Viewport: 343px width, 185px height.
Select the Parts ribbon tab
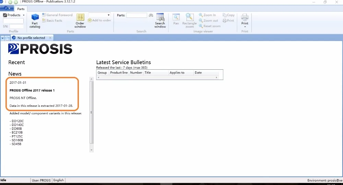click(21, 9)
